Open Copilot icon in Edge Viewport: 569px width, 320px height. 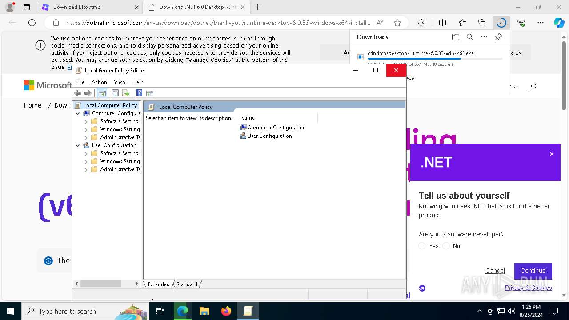coord(559,23)
